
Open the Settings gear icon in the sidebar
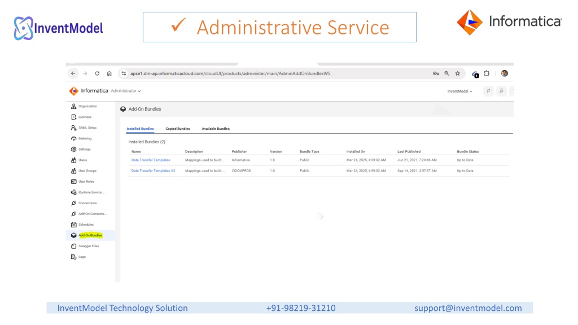click(x=74, y=149)
